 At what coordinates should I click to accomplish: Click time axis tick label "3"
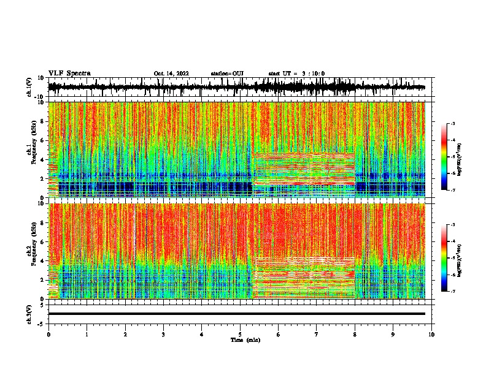tap(163, 335)
